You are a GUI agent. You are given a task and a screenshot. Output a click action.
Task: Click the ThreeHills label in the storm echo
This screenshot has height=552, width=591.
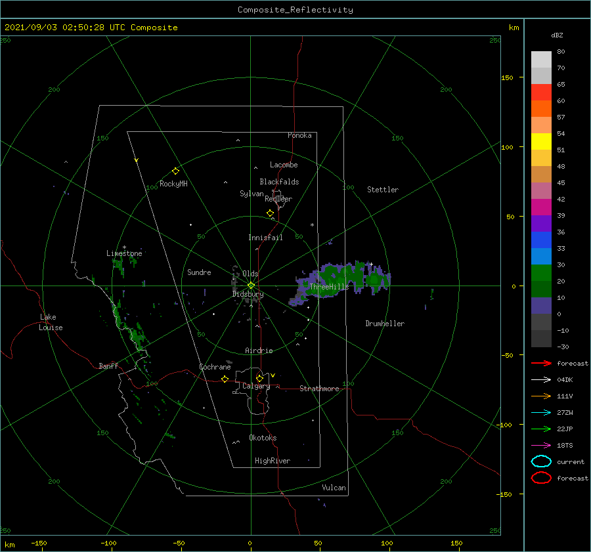pos(329,287)
